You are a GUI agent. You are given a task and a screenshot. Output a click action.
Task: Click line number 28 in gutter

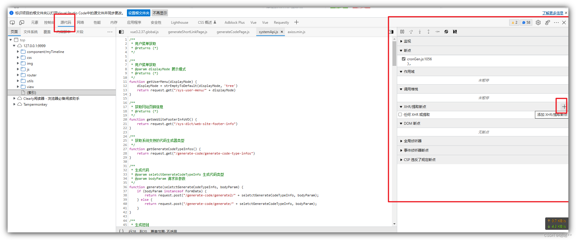pos(125,153)
